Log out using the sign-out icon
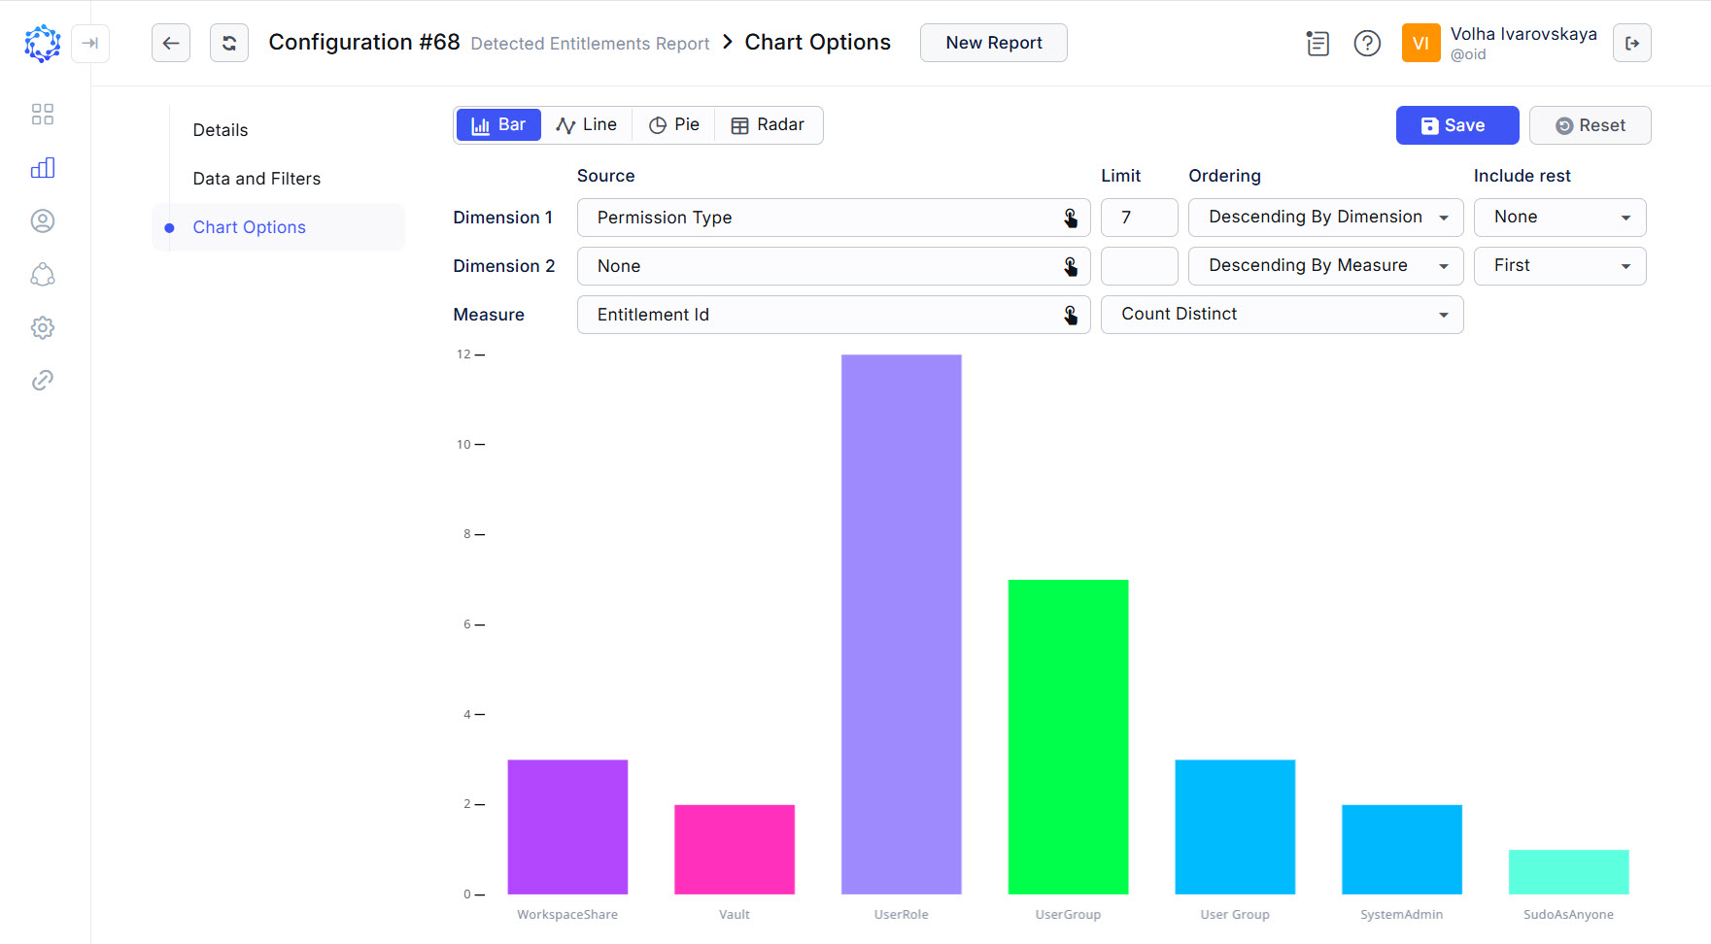 click(1632, 43)
